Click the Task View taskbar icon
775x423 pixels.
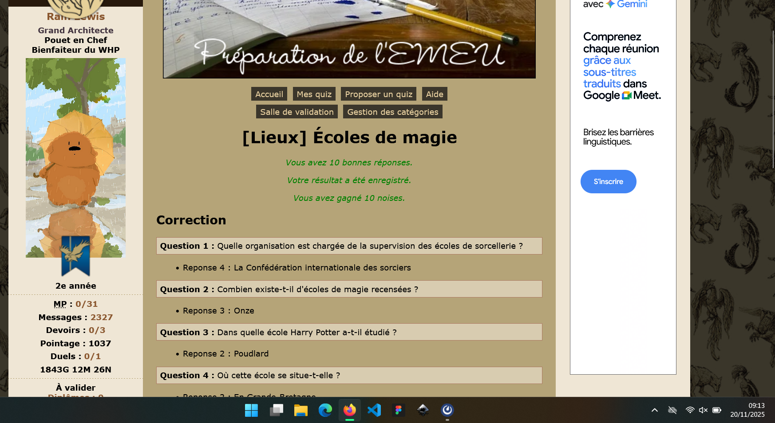(276, 410)
